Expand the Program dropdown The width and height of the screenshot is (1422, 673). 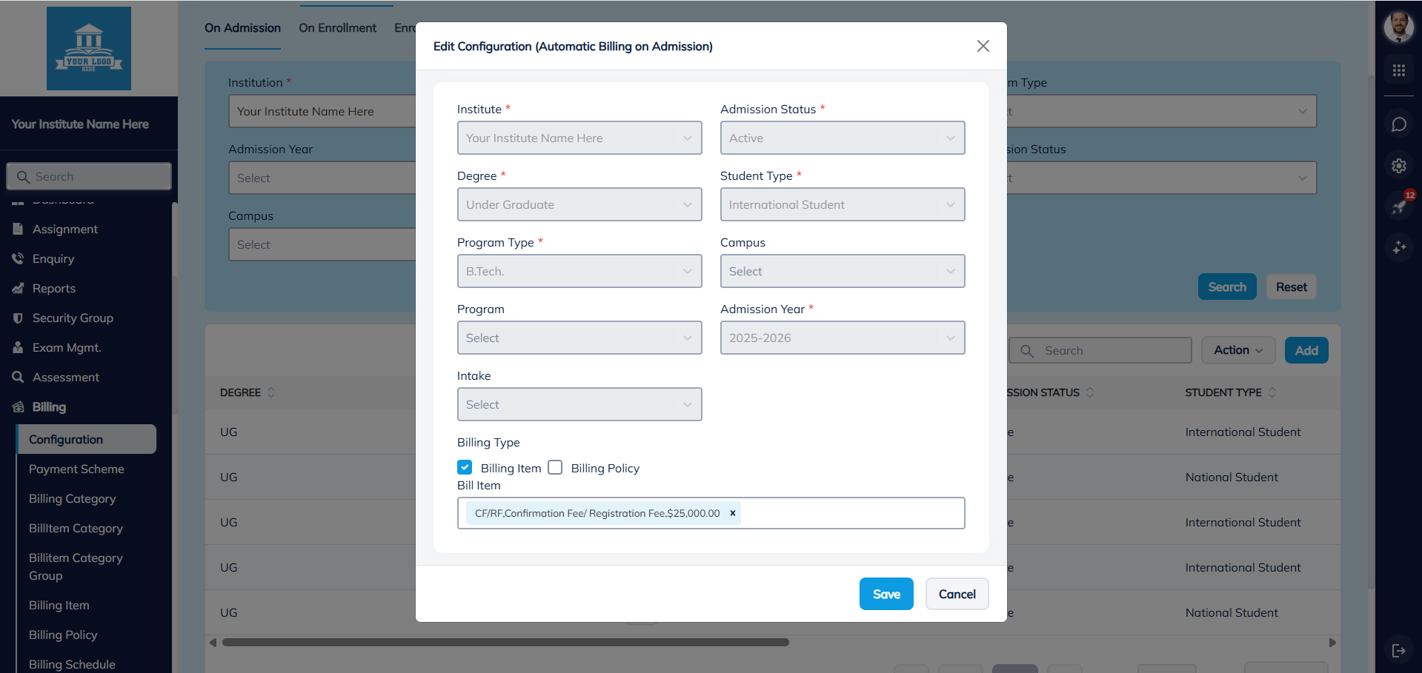[x=579, y=338]
